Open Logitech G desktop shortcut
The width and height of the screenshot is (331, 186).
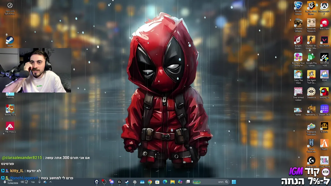[x=311, y=162]
